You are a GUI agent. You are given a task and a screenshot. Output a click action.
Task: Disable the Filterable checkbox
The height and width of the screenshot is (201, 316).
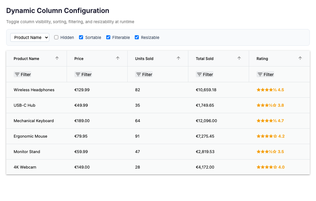pyautogui.click(x=108, y=37)
